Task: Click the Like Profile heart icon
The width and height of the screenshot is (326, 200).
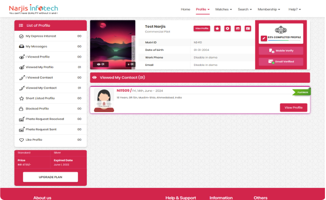Action: (22, 140)
